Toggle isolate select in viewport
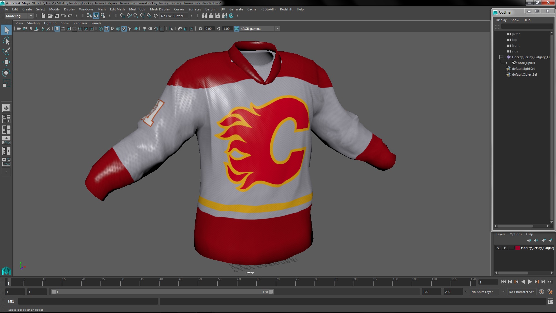 tap(171, 29)
